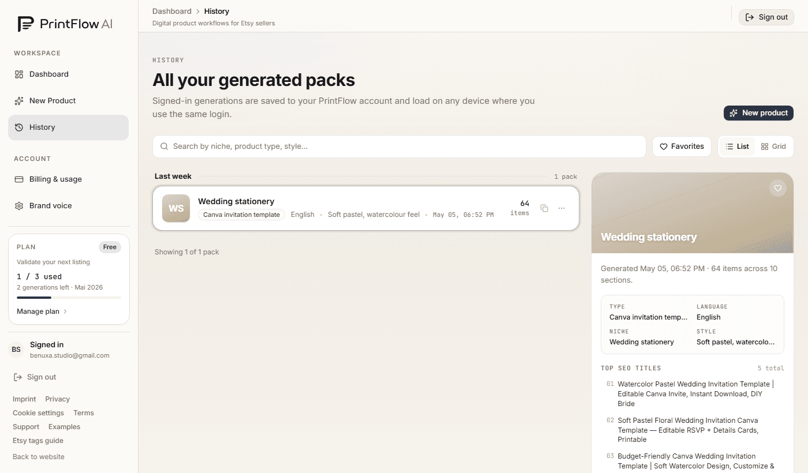Screen dimensions: 808x473
Task: Click Back to website link
Action: point(39,457)
